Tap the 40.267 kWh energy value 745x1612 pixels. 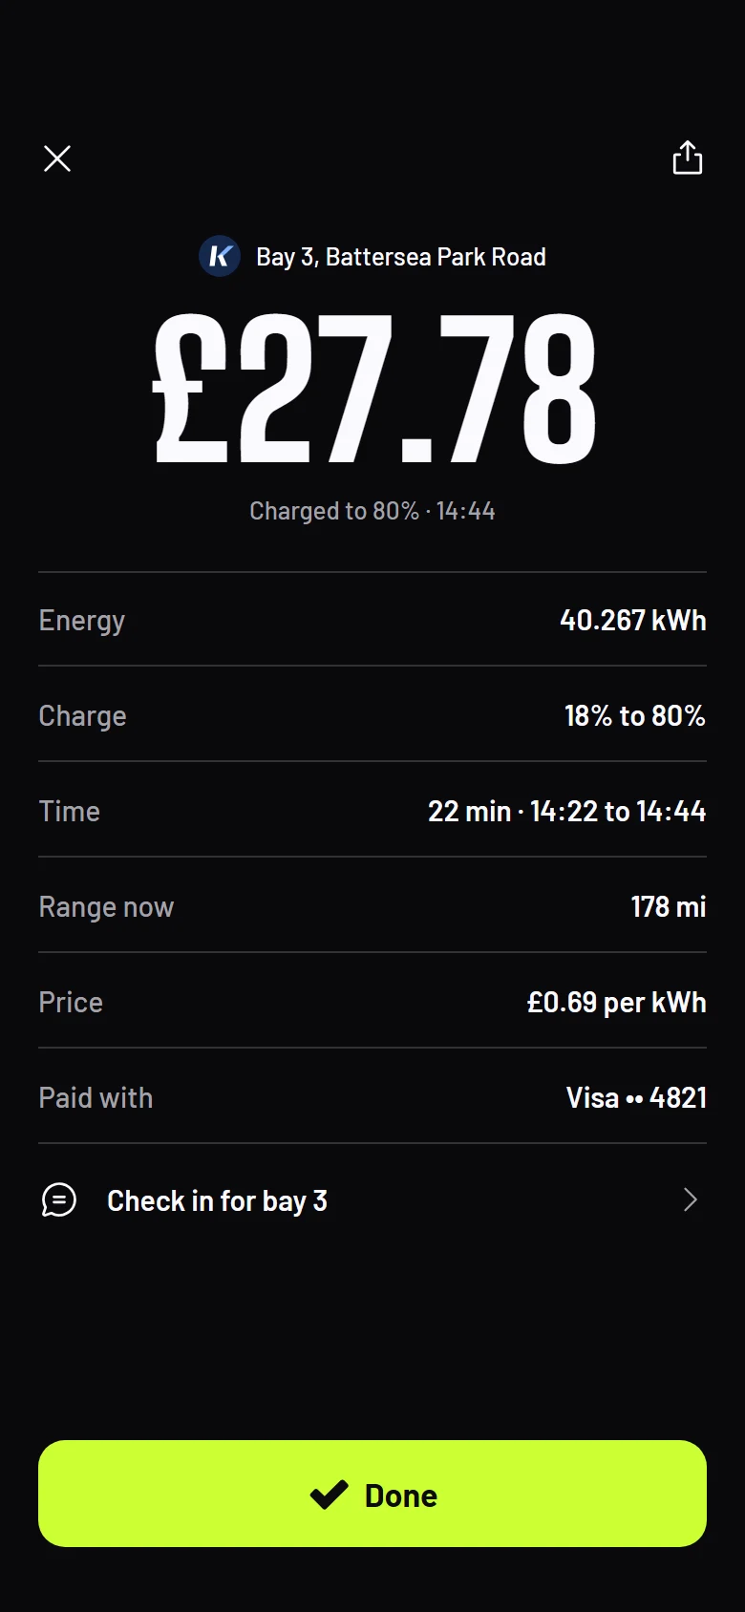coord(633,620)
